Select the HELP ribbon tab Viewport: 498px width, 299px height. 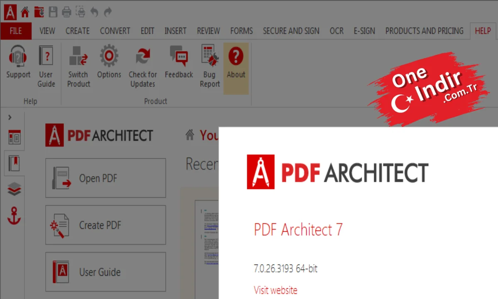coord(483,31)
